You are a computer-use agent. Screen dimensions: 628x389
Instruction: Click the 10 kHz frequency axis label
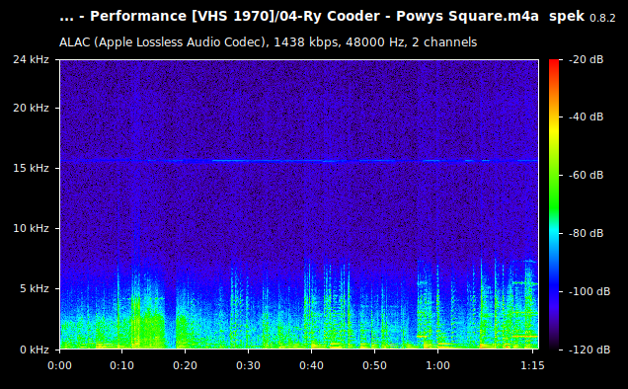point(31,228)
